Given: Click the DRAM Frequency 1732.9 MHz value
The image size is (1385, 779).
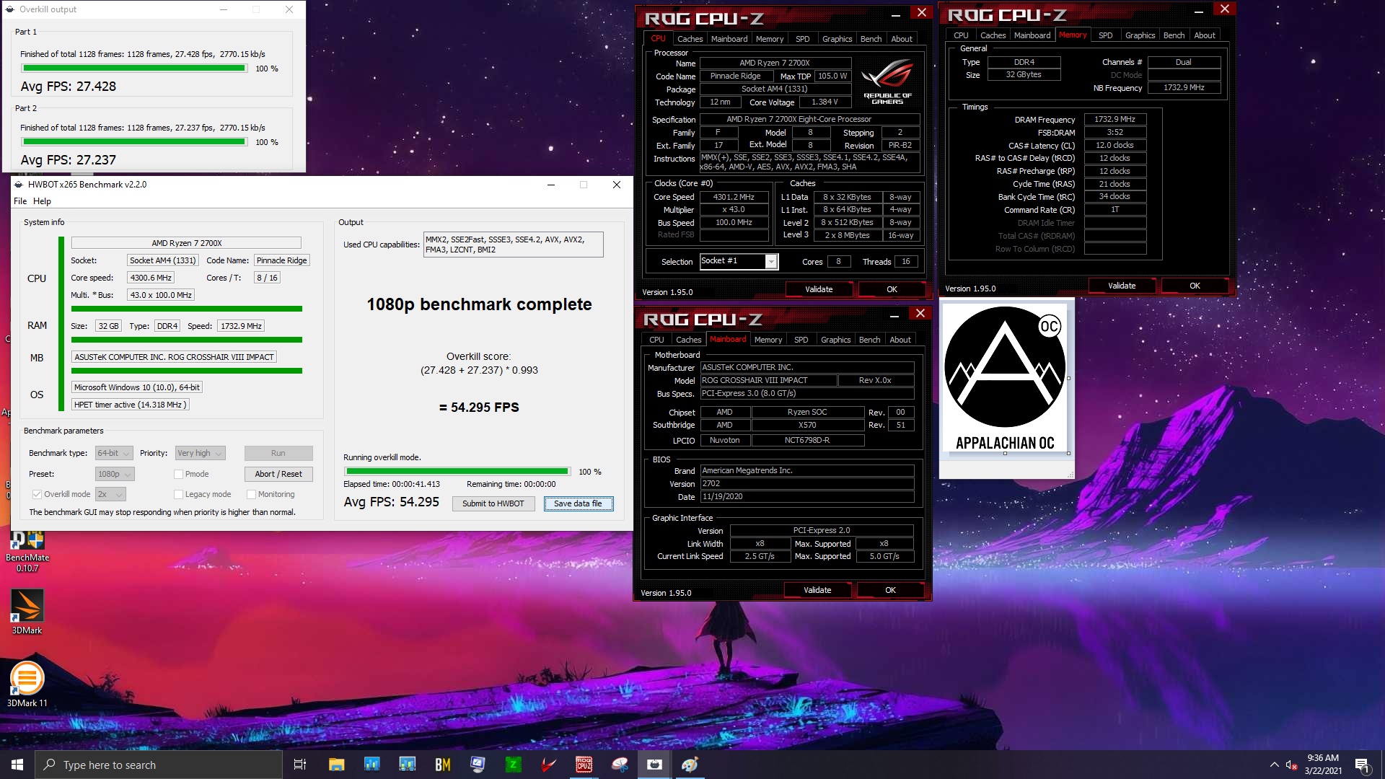Looking at the screenshot, I should (x=1114, y=120).
